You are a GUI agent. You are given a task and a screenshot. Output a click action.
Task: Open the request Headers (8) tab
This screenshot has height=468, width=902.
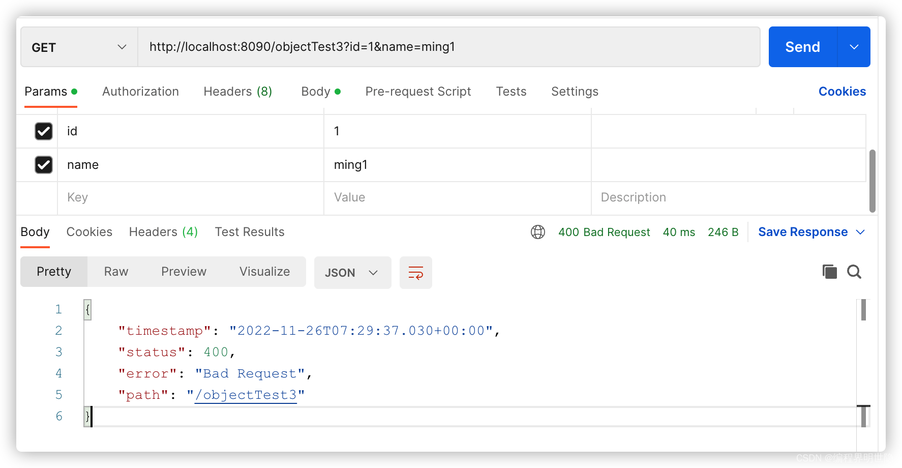[x=237, y=92]
